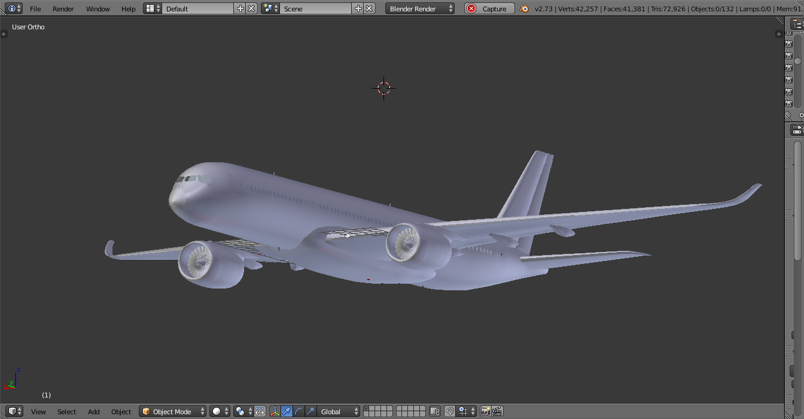Screen dimensions: 804x419
Task: Toggle snap during transform magnet
Action: click(x=450, y=411)
